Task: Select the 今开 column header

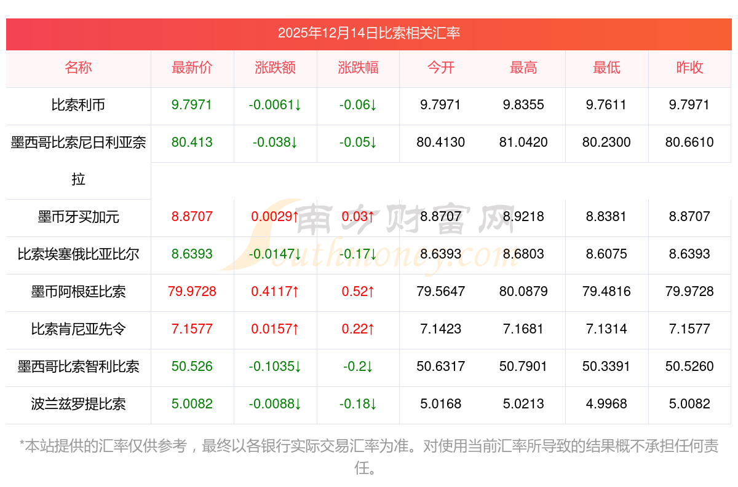Action: pos(441,68)
